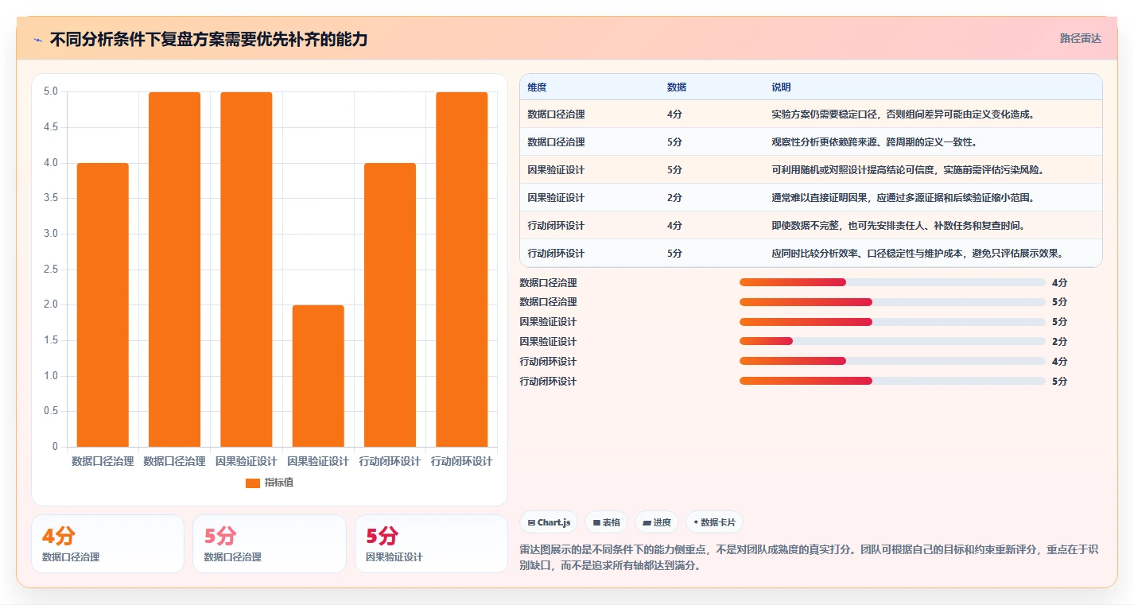The width and height of the screenshot is (1134, 605).
Task: Click the 因果验证设计 2分 progress bar
Action: point(892,342)
